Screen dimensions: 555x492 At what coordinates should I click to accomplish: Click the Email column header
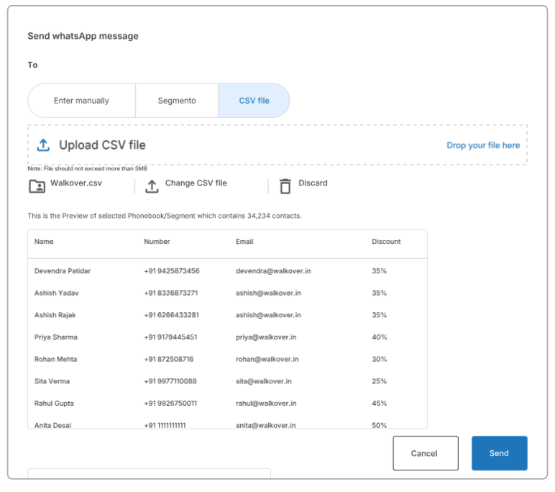(x=244, y=242)
